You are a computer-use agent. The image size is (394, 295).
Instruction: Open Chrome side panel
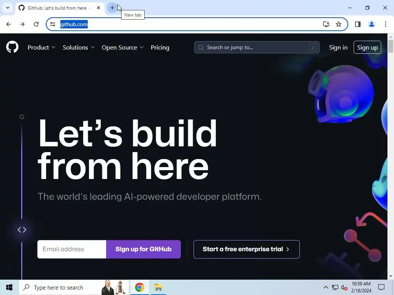point(358,24)
